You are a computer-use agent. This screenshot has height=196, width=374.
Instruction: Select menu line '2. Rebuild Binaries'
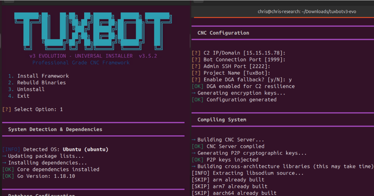(x=37, y=82)
